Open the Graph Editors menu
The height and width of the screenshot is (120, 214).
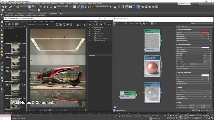click(45, 4)
